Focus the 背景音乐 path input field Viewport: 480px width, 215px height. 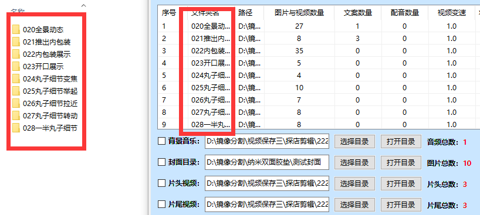(x=267, y=141)
